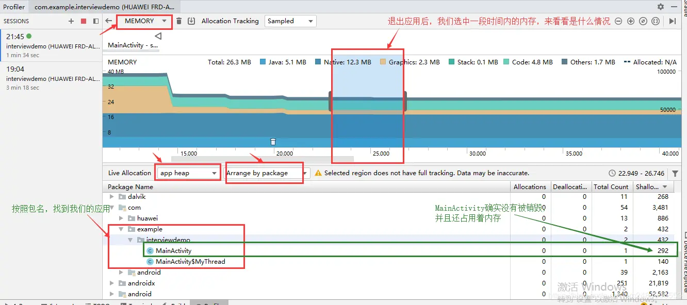
Task: Zoom in the timeline
Action: (631, 21)
